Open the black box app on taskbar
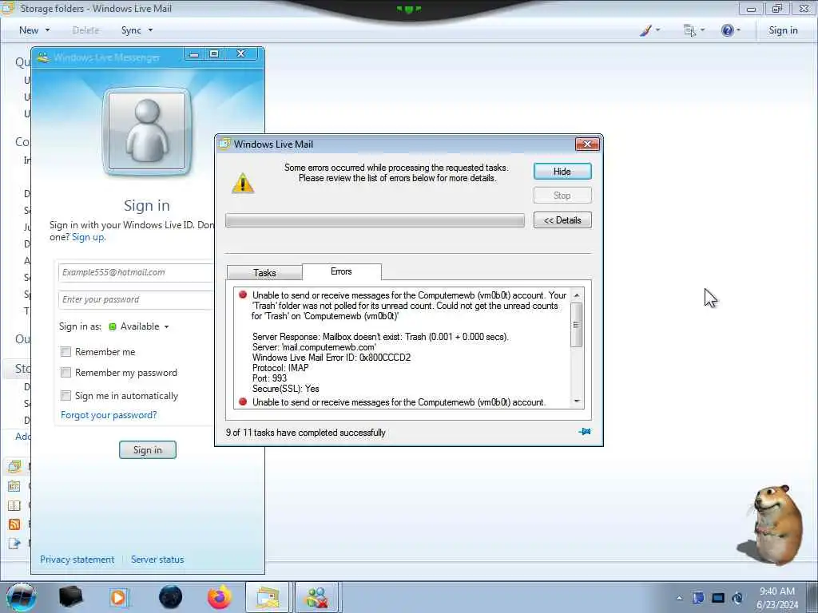 (71, 597)
